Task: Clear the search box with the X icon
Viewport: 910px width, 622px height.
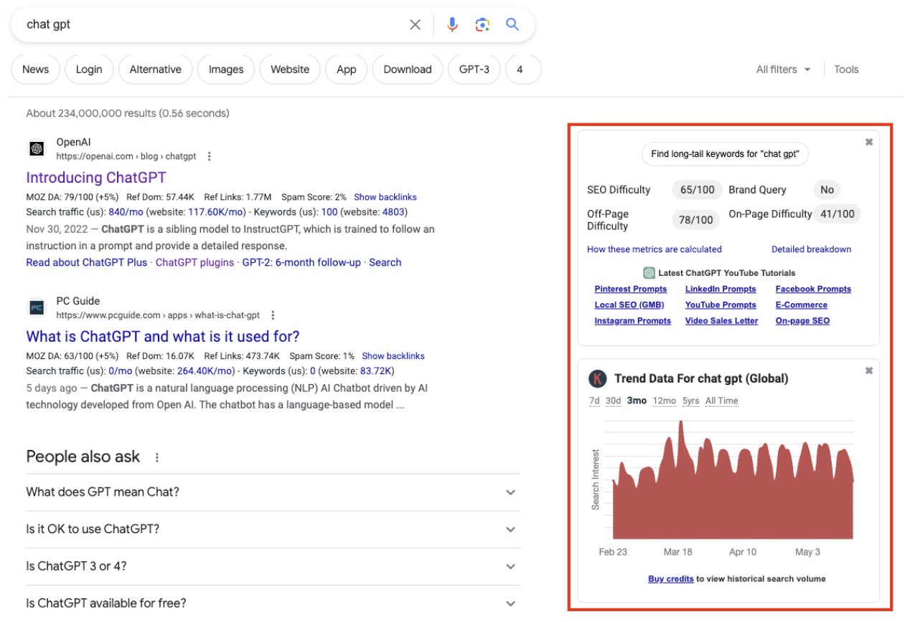Action: pos(415,25)
